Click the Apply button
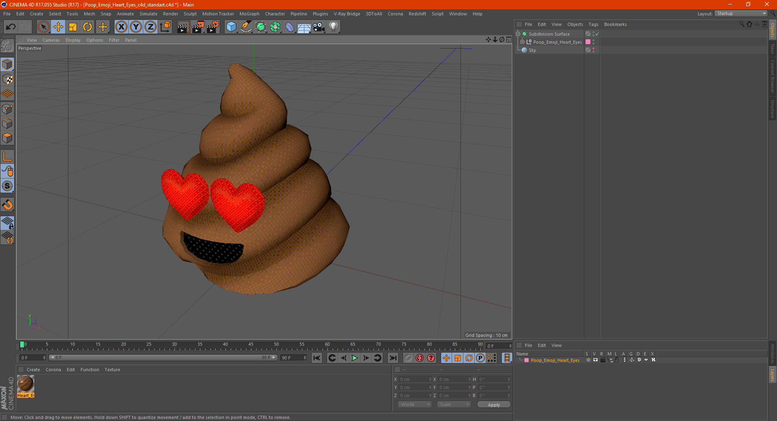The height and width of the screenshot is (421, 777). point(494,404)
